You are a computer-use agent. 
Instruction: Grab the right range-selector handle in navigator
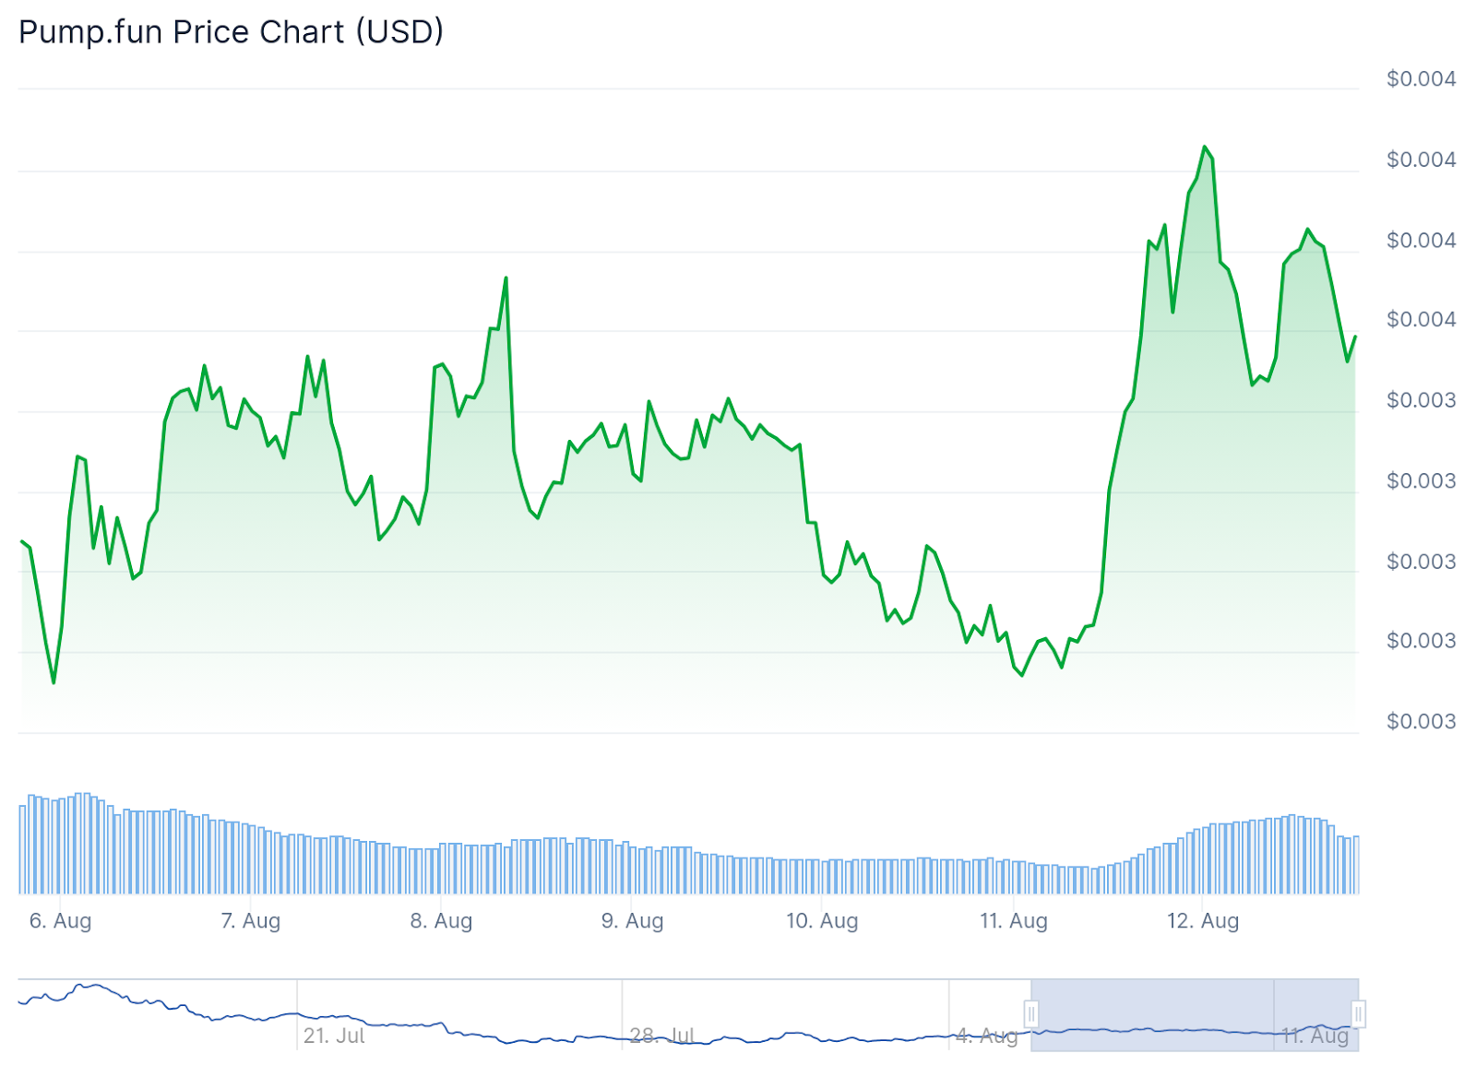click(1358, 1014)
